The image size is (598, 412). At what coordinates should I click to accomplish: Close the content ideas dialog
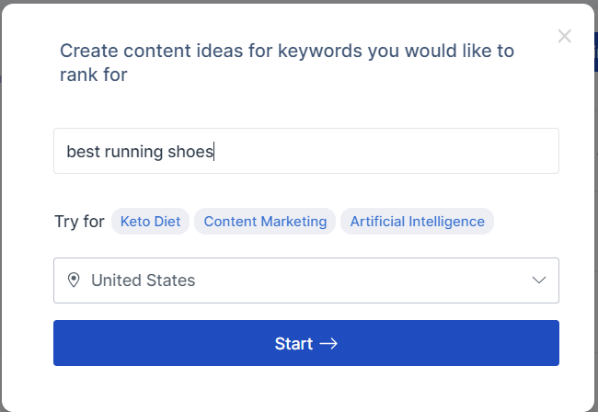point(565,37)
